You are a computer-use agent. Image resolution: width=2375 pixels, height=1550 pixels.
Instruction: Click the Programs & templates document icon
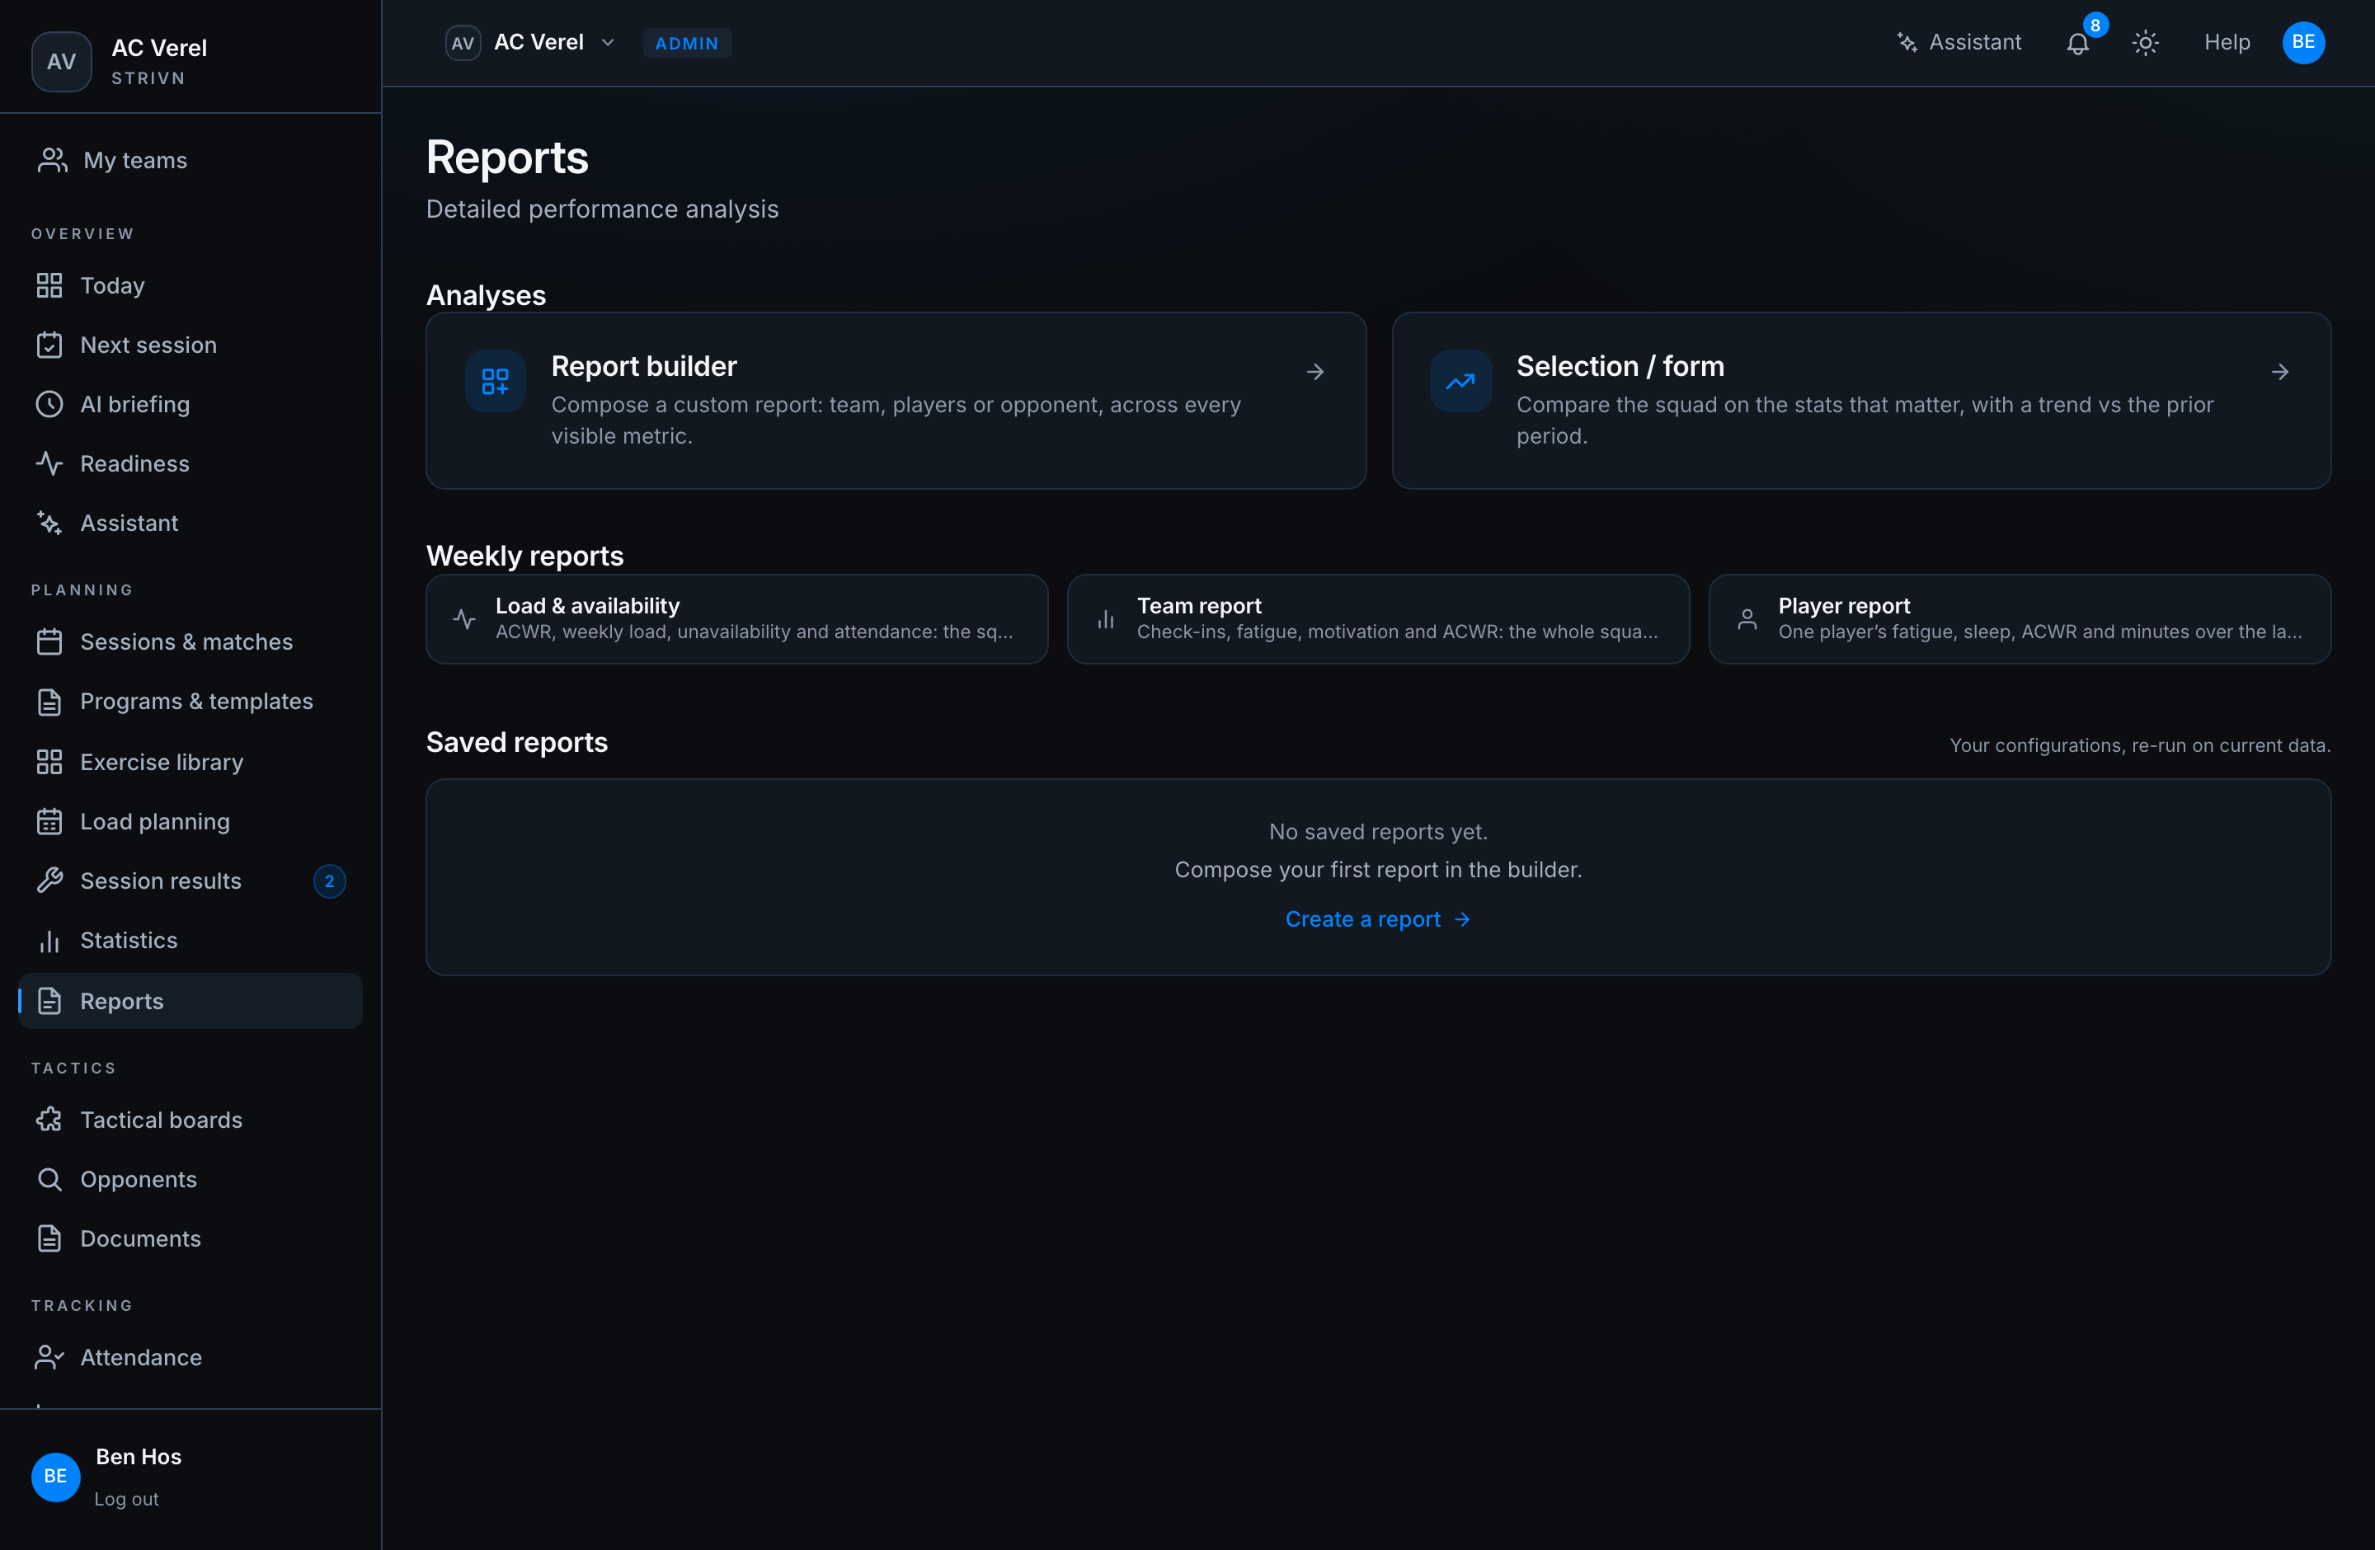(x=49, y=701)
